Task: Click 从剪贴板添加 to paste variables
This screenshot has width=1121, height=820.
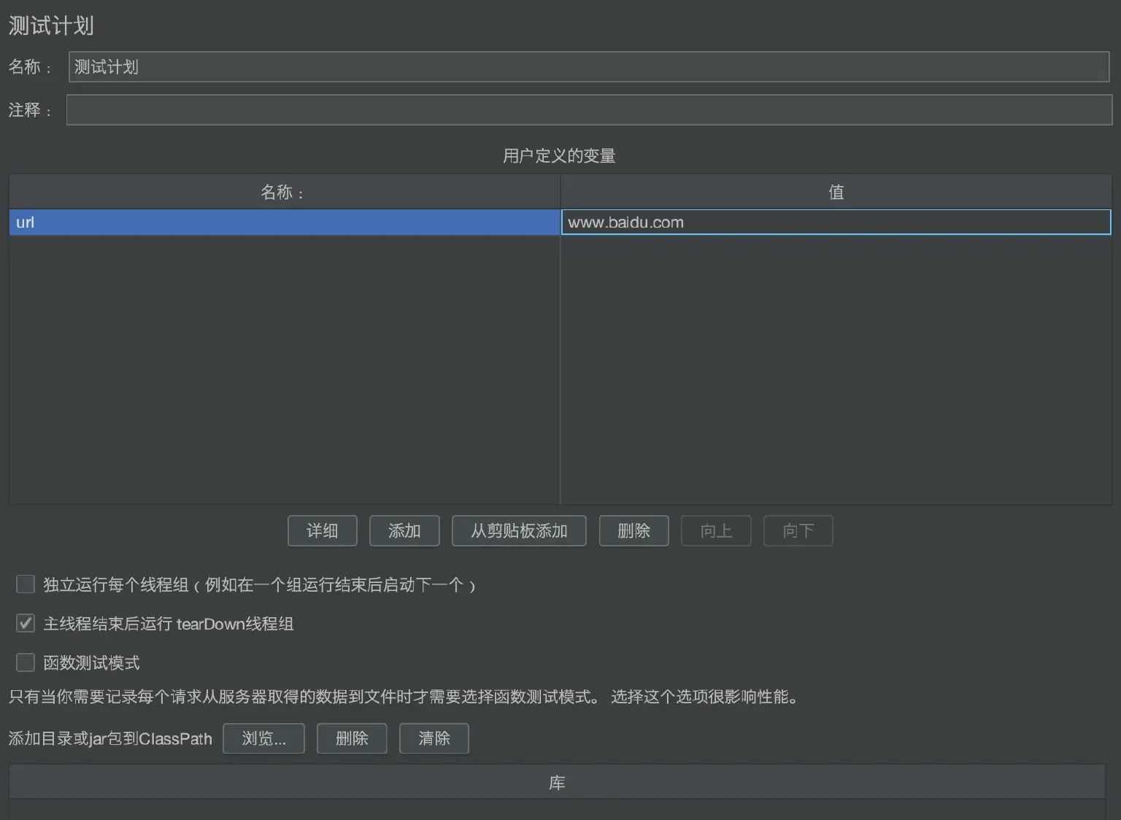Action: (519, 530)
